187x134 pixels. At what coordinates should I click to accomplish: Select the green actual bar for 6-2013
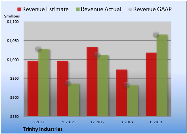point(162,75)
